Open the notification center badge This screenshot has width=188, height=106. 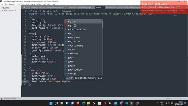tap(185, 103)
